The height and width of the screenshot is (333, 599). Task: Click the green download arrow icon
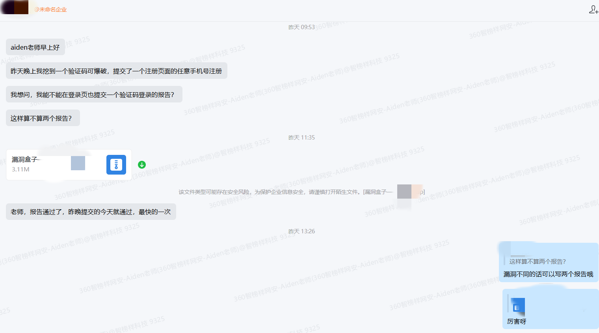pyautogui.click(x=142, y=165)
